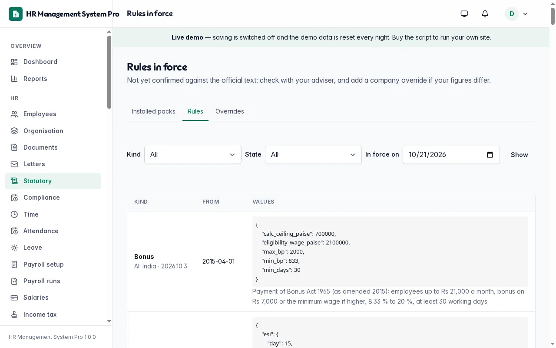Click the Payroll setup receipt icon
Screen dimensions: 556x348
pyautogui.click(x=14, y=264)
